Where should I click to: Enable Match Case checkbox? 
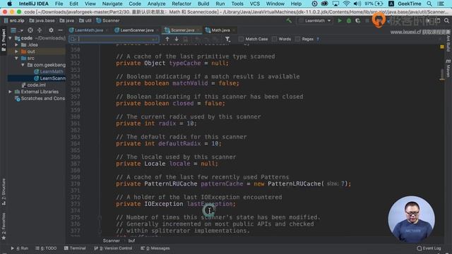click(241, 39)
